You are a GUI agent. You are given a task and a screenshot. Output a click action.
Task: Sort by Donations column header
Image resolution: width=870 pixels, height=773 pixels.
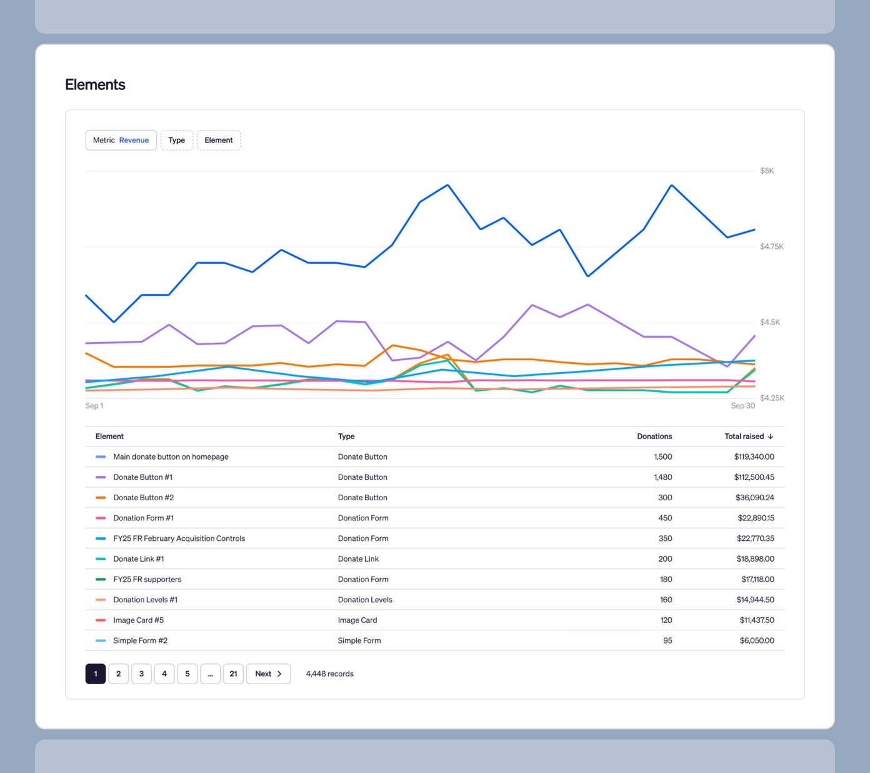pyautogui.click(x=654, y=437)
